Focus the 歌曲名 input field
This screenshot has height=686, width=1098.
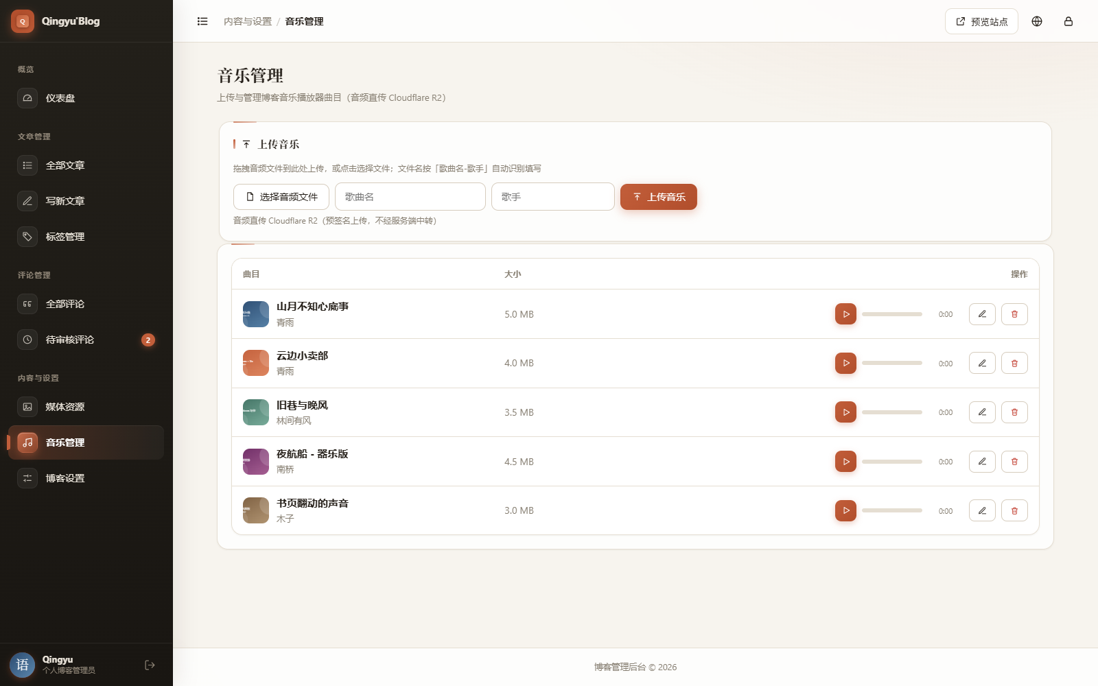[410, 197]
